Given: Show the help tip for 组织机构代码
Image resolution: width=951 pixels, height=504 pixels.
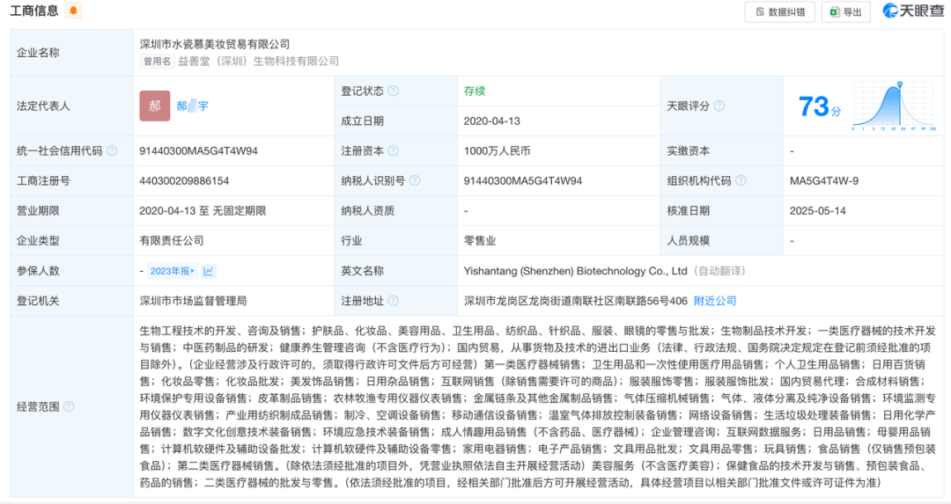Looking at the screenshot, I should pos(741,180).
